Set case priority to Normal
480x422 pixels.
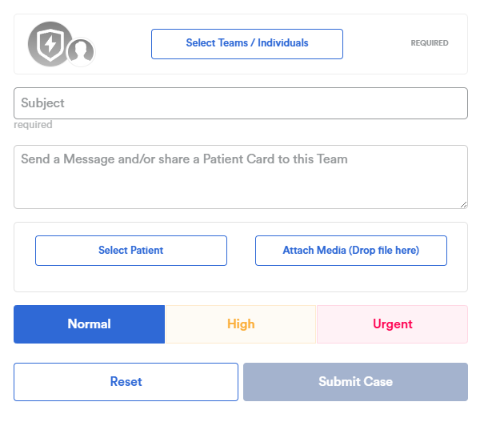pyautogui.click(x=89, y=324)
